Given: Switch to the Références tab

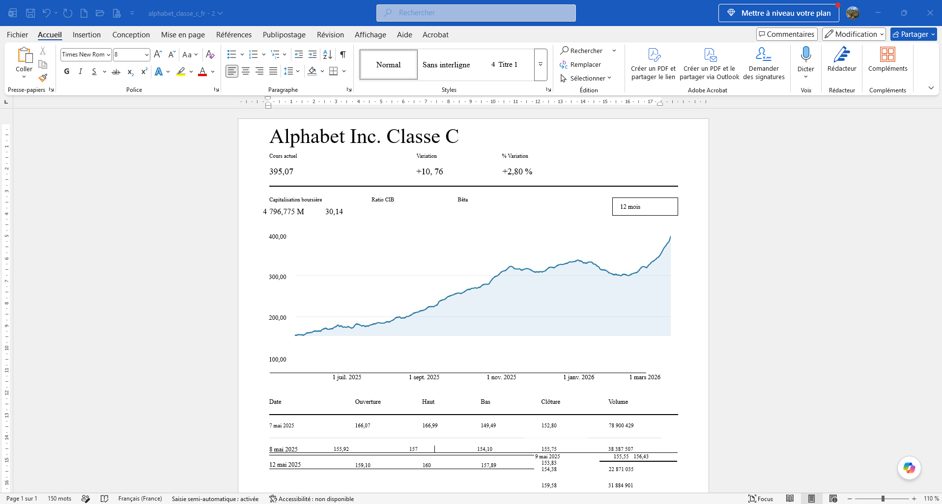Looking at the screenshot, I should tap(234, 34).
